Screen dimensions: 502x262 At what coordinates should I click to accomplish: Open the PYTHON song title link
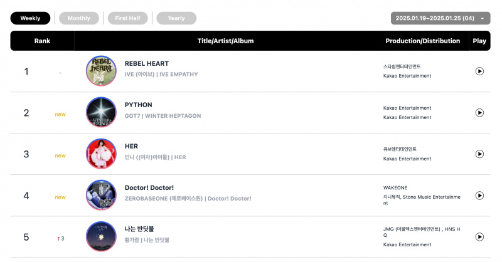138,105
